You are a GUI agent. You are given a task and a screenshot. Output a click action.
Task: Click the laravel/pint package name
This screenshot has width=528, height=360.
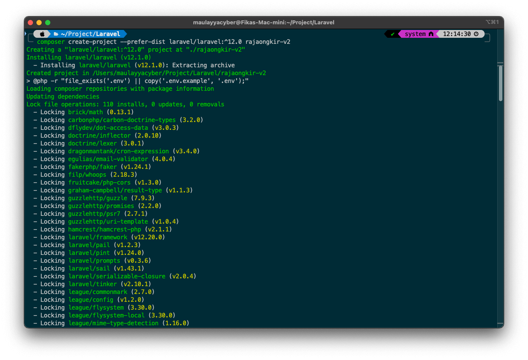(x=89, y=253)
